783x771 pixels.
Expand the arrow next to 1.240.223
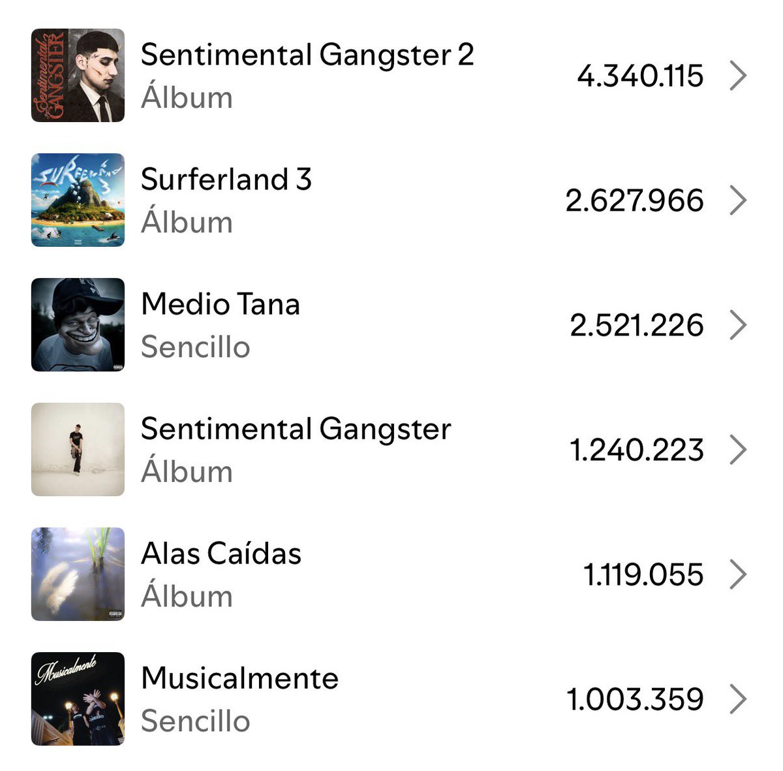coord(738,450)
